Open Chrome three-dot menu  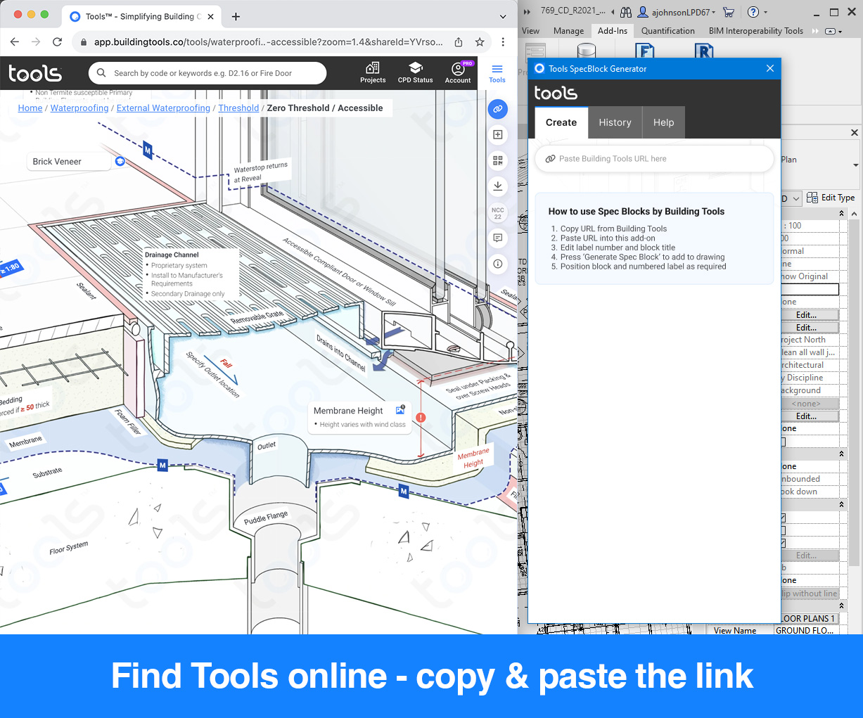pos(503,41)
